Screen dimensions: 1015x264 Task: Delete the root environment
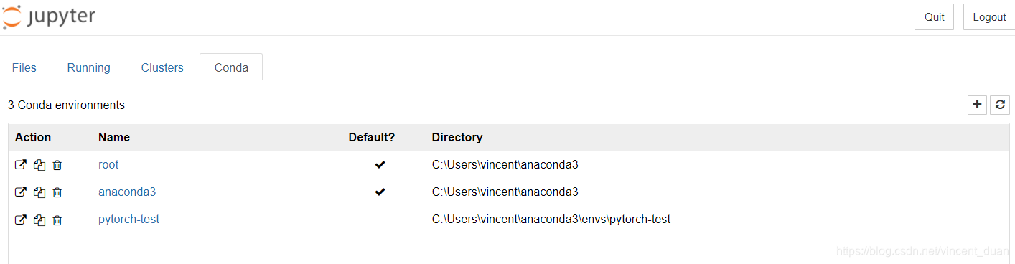[57, 165]
